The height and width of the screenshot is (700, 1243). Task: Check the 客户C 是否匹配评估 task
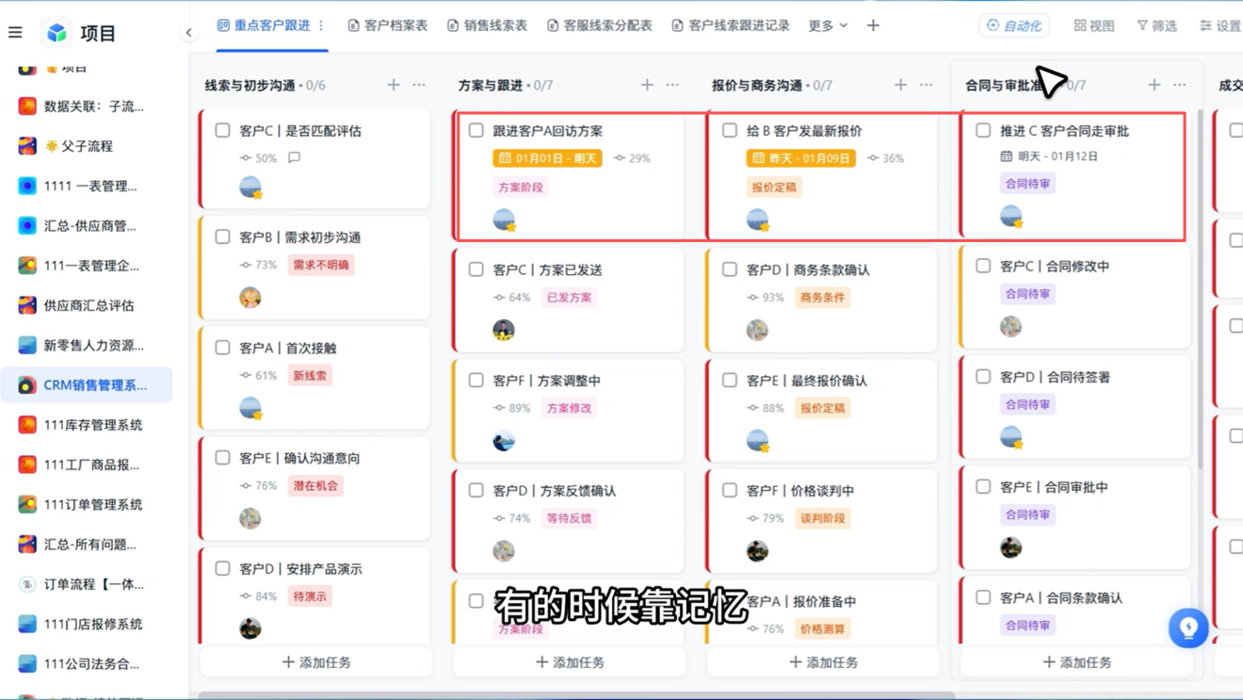pos(222,130)
